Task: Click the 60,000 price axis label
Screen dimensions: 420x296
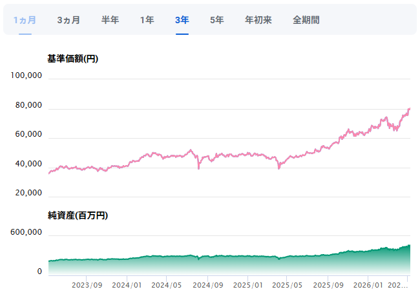Action: tap(28, 134)
